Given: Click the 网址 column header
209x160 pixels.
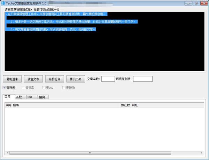Looking at the screenshot, I should pos(168,105).
